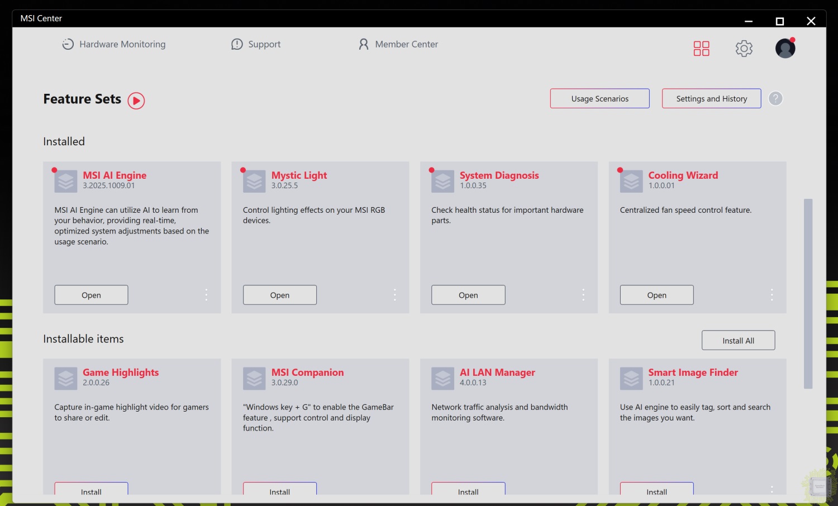Click the AI LAN Manager feature icon

pos(442,379)
